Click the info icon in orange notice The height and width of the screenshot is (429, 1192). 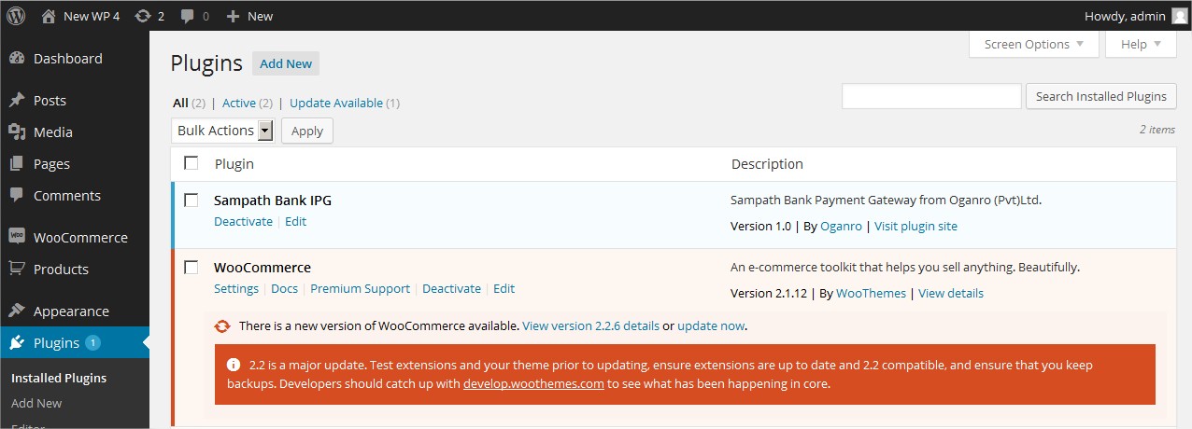tap(234, 365)
